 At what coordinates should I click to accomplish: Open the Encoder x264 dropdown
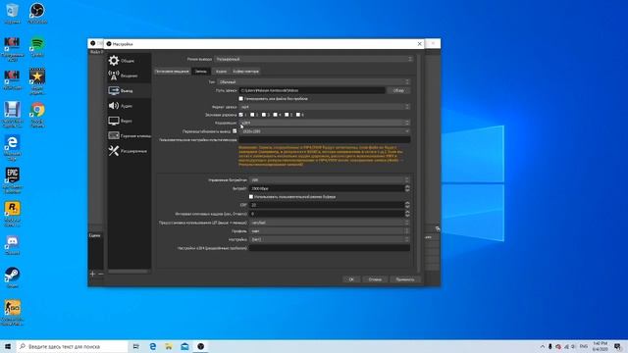(325, 123)
